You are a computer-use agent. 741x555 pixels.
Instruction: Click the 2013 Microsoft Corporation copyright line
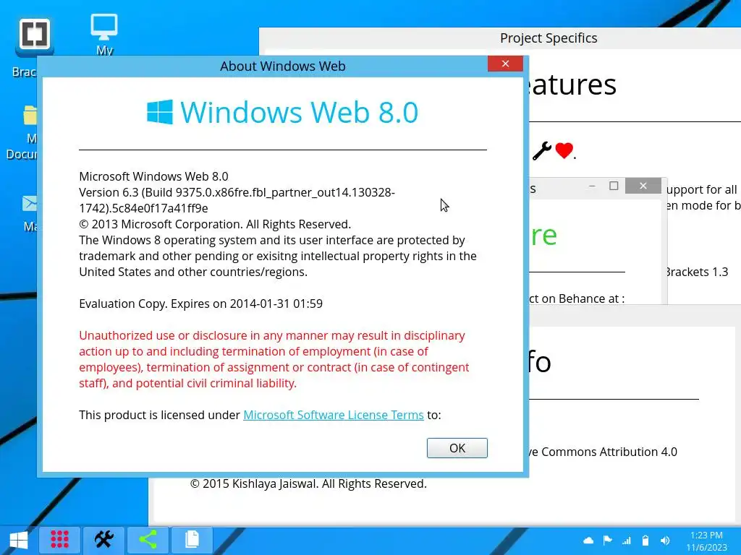(215, 224)
